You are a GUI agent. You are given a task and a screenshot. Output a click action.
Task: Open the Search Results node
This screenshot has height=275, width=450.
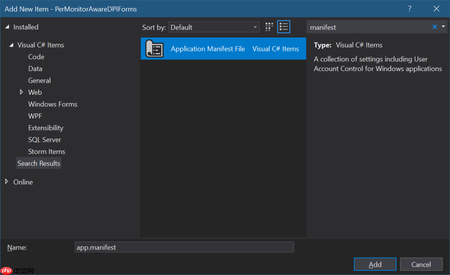pos(39,163)
